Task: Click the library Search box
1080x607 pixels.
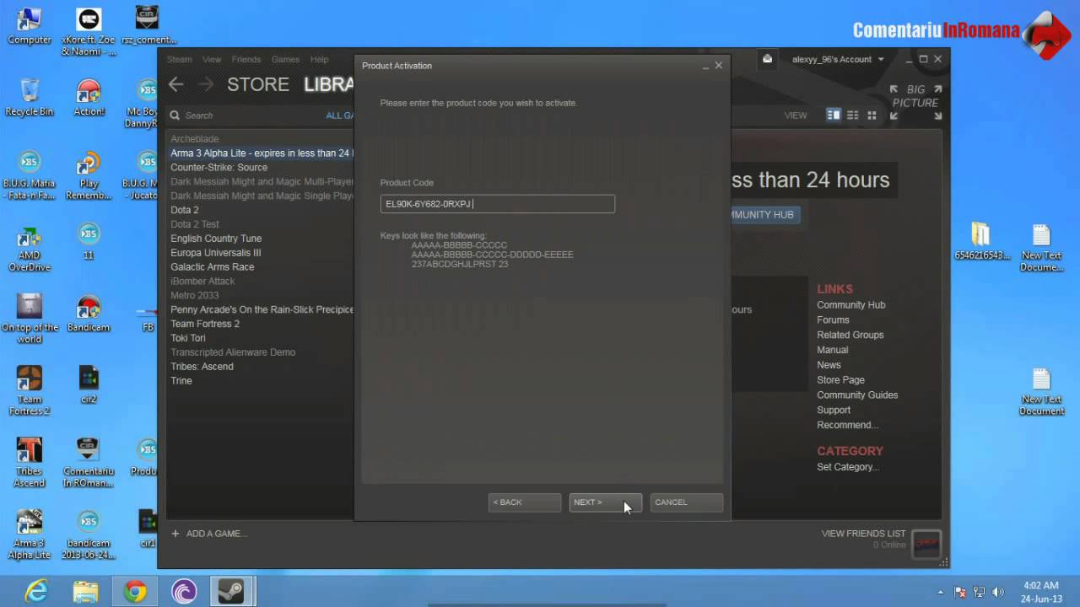Action: 245,115
